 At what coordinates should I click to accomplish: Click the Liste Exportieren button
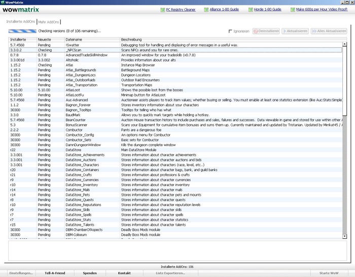[x=170, y=273]
